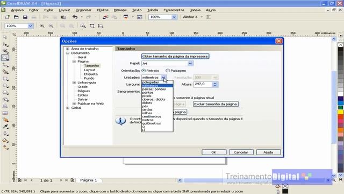
Task: Select the Pick tool in the toolbox
Action: pyautogui.click(x=5, y=37)
